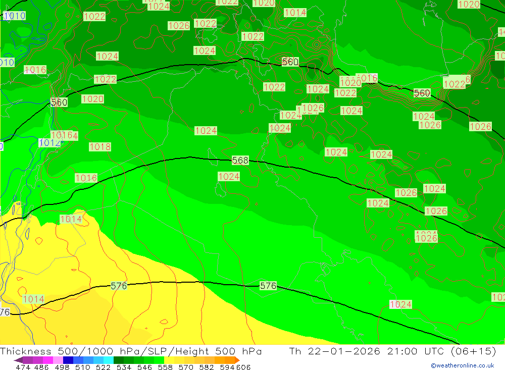Click the legend value 594
The height and width of the screenshot is (370, 505).
pyautogui.click(x=227, y=367)
